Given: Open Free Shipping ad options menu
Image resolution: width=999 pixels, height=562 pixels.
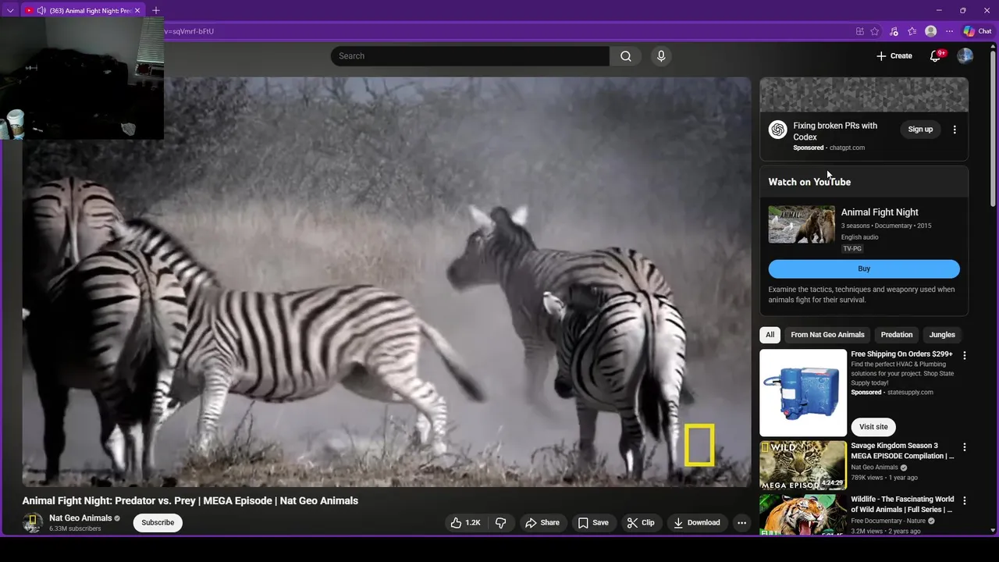Looking at the screenshot, I should click(x=965, y=355).
